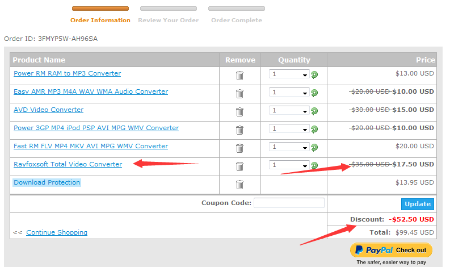Open AVD Video Converter quantity dropdown
The height and width of the screenshot is (267, 450).
point(289,110)
